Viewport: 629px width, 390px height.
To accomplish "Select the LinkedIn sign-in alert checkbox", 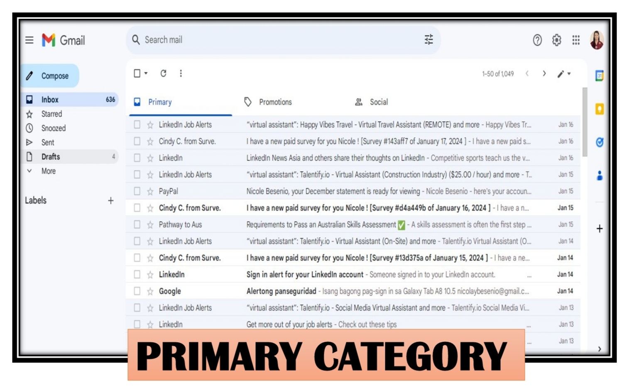I will pos(137,274).
